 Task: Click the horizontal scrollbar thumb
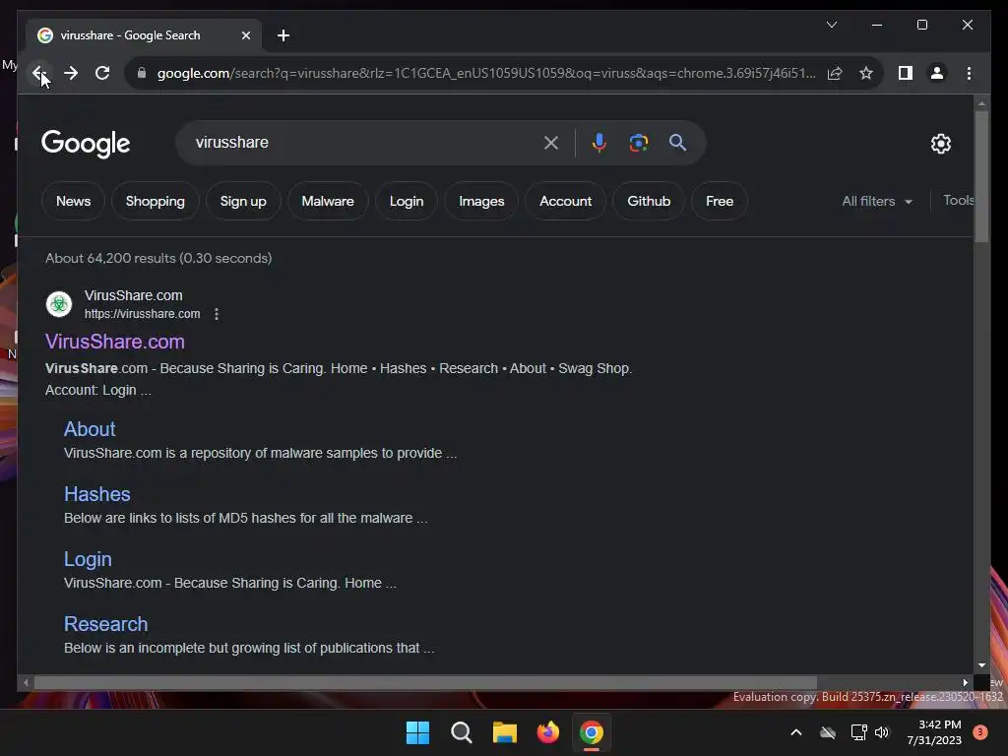coord(425,682)
